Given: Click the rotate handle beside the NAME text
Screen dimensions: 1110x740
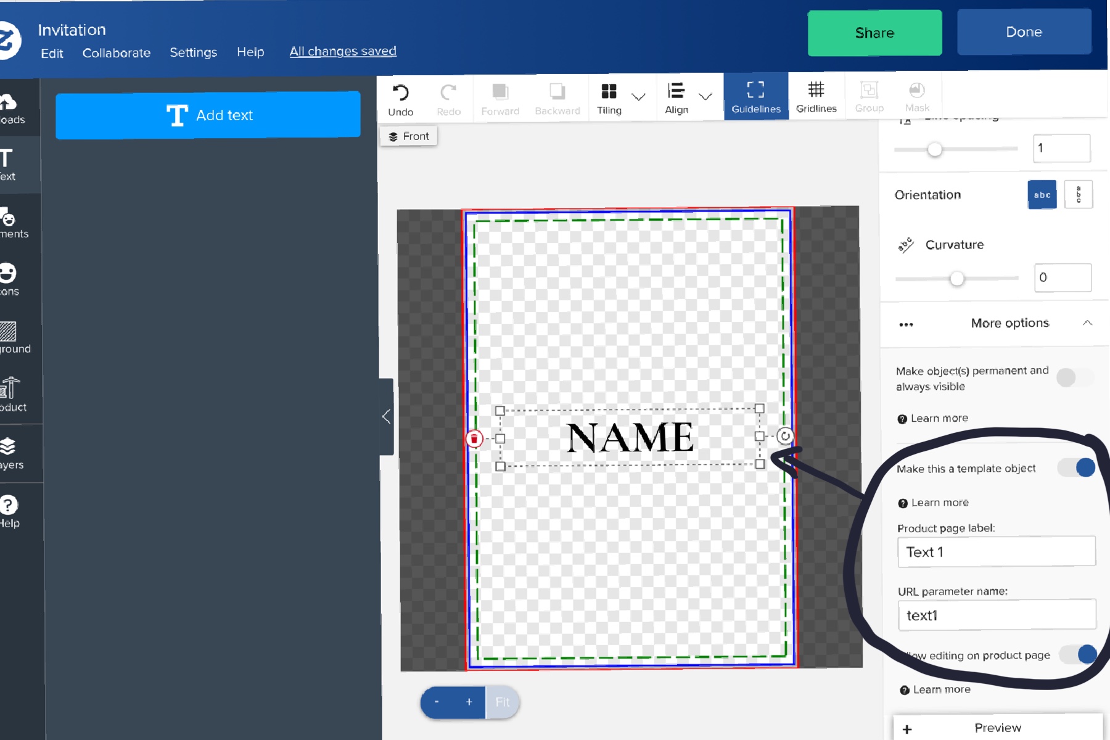Looking at the screenshot, I should tap(785, 437).
